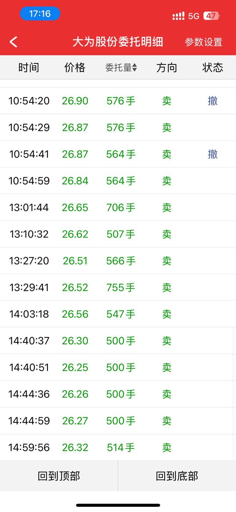Tap the 方向 column header
This screenshot has height=512, width=236.
pos(167,67)
